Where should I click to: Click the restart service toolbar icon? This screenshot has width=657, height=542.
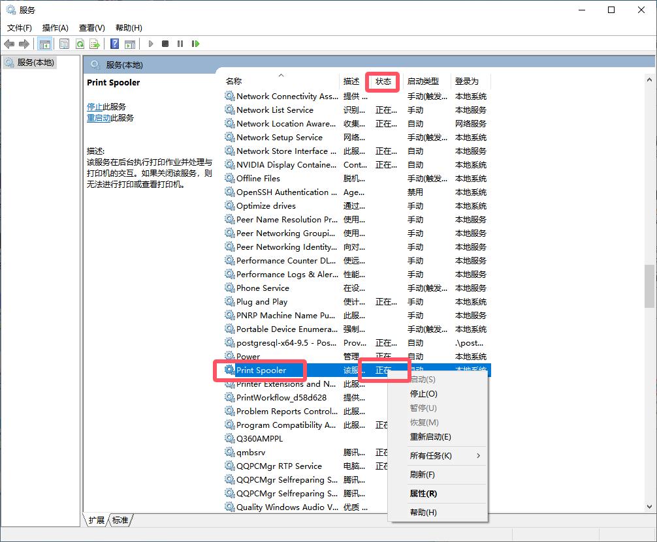(x=195, y=44)
